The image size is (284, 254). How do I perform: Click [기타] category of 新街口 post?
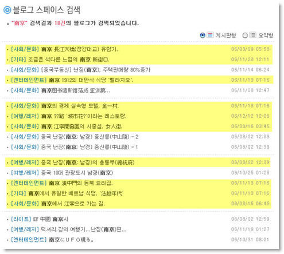[18, 59]
